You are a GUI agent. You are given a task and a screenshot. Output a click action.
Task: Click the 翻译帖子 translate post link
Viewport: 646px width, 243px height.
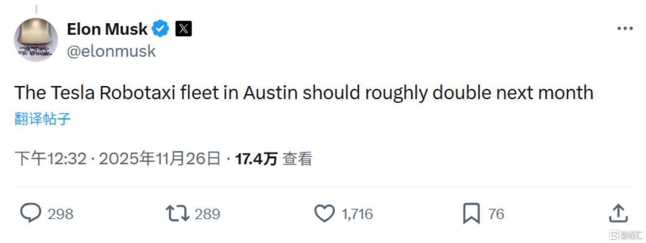[x=43, y=119]
